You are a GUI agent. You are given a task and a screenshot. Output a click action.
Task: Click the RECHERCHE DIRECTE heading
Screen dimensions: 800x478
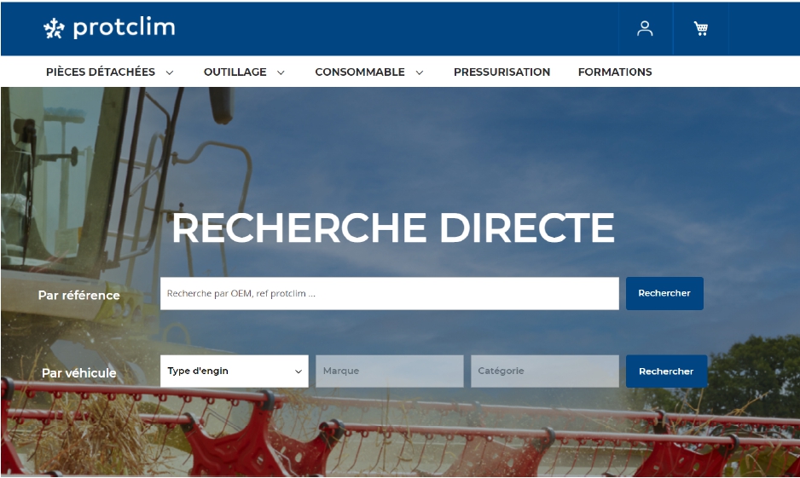[x=393, y=227]
